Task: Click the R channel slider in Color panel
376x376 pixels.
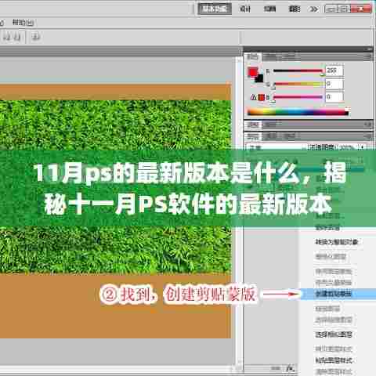Action: (298, 71)
